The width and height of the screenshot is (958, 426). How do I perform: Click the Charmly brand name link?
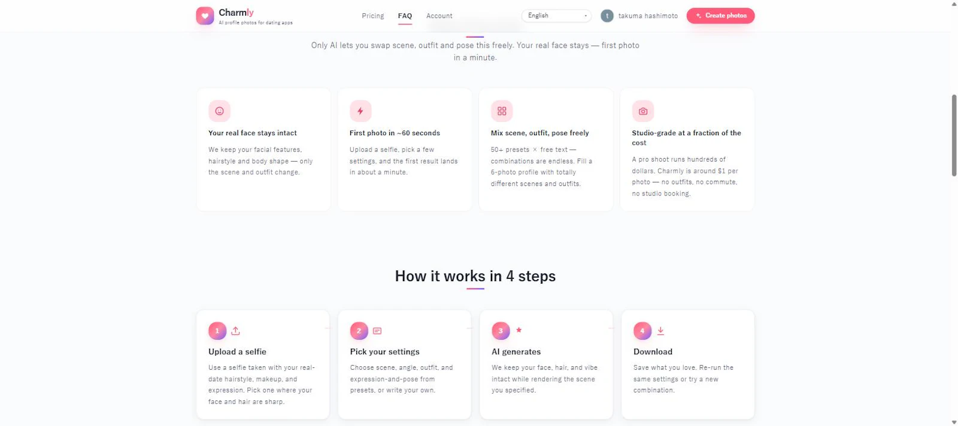236,13
